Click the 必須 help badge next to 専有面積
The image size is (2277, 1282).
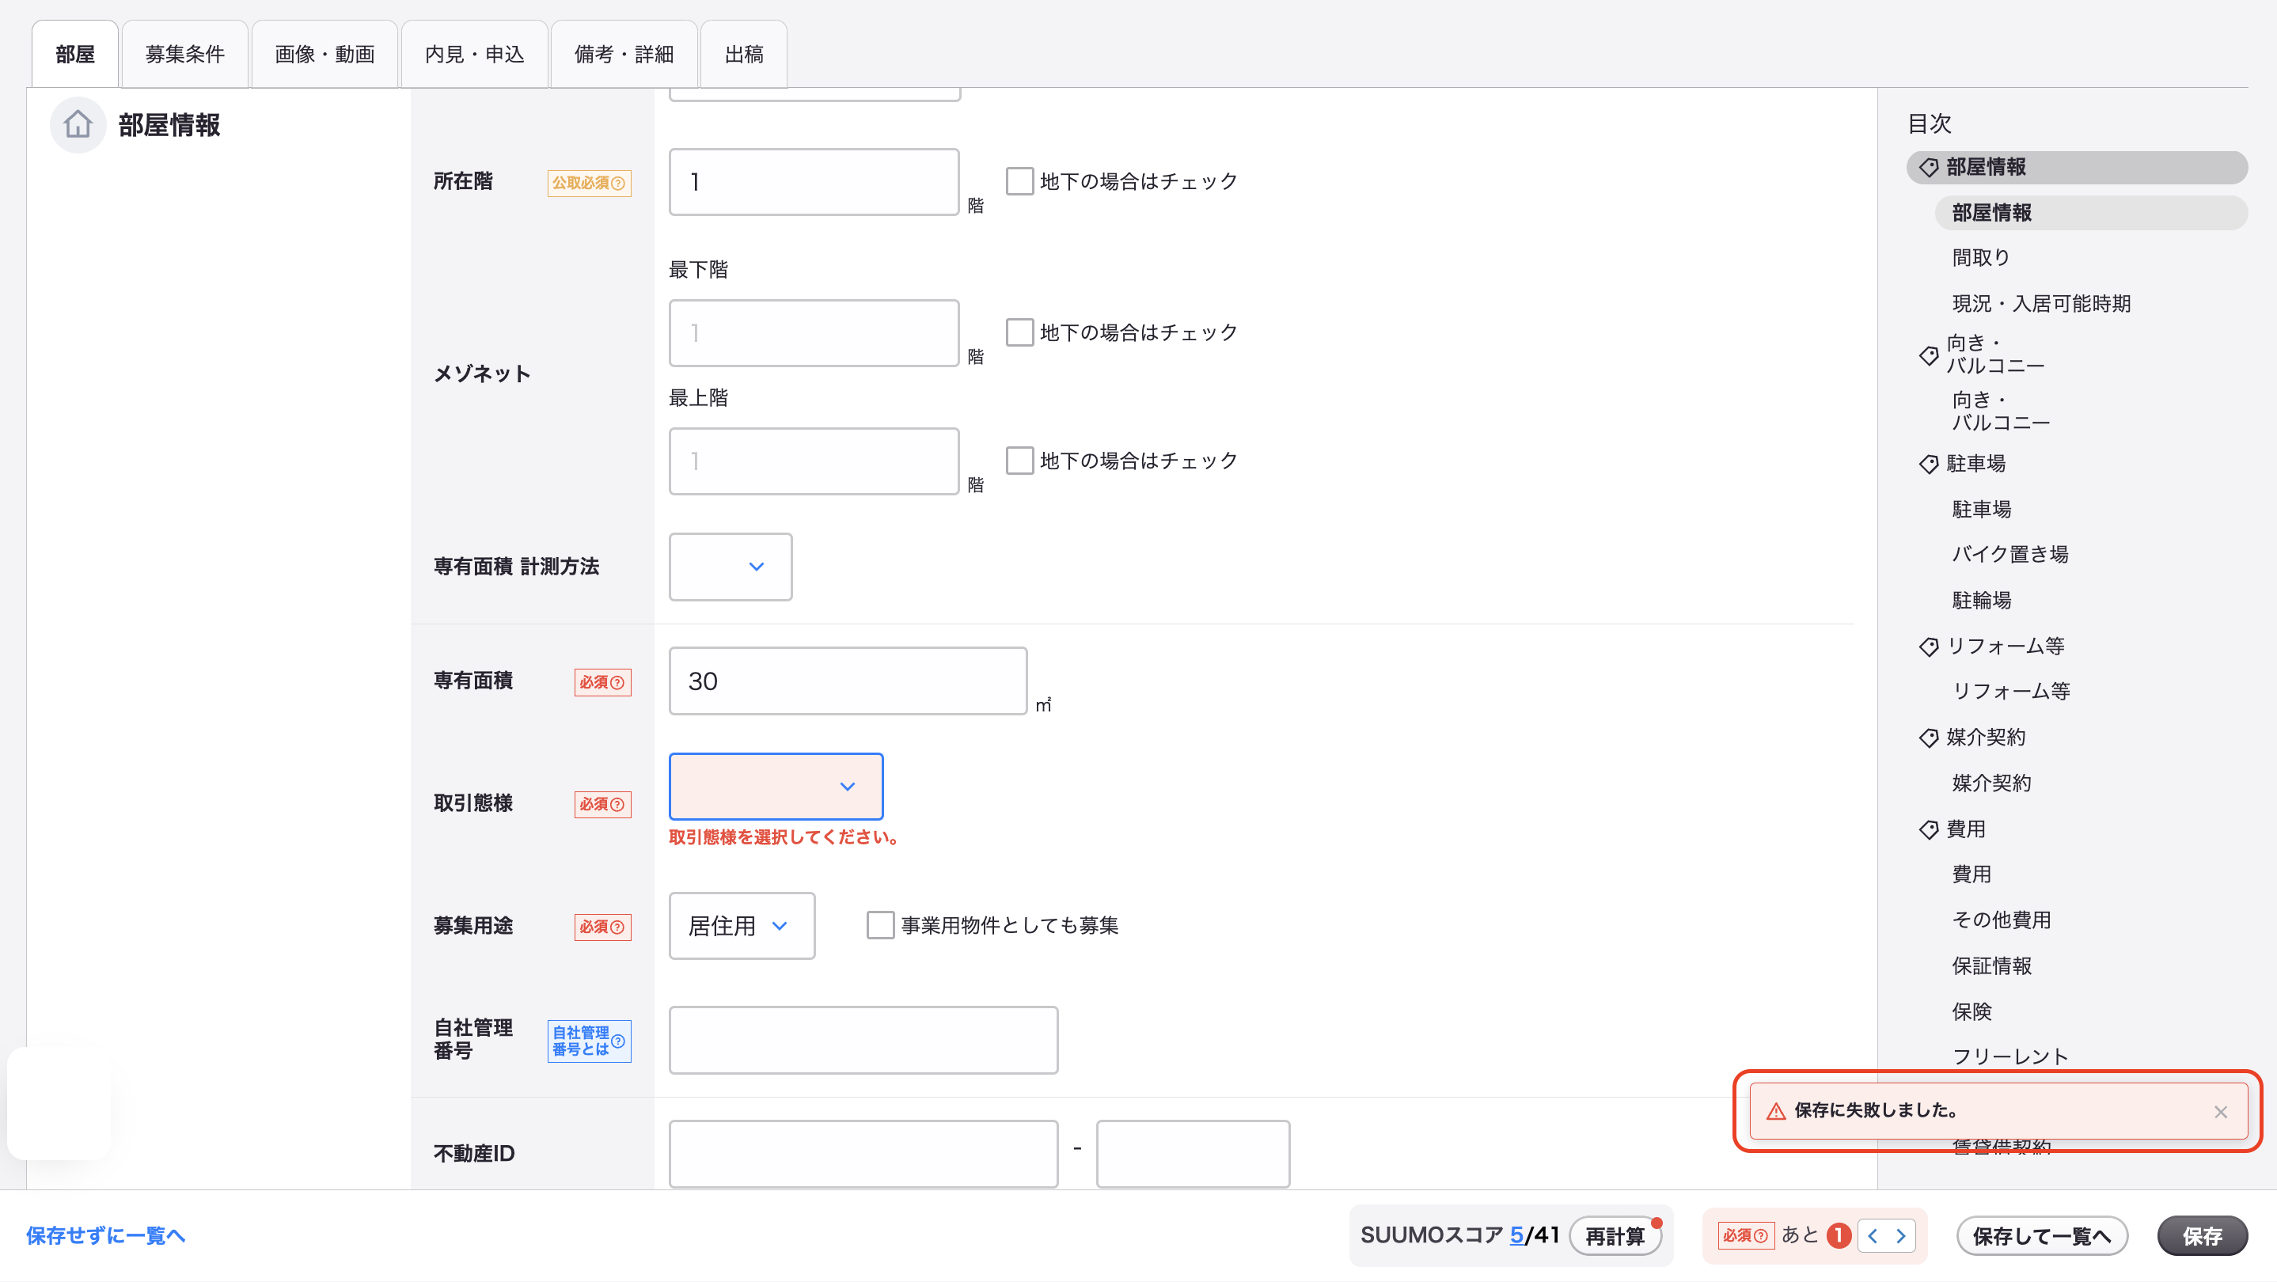tap(603, 682)
